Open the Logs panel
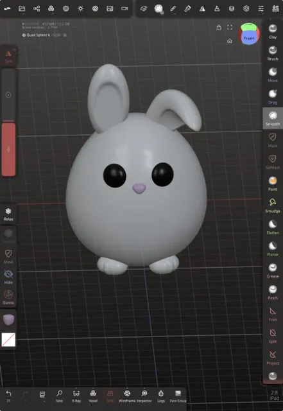The image size is (283, 411). click(x=161, y=396)
